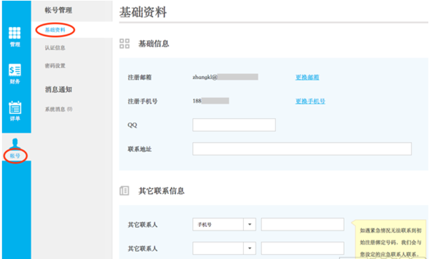Image resolution: width=429 pixels, height=259 pixels.
Task: Click the 帐号管理 heading
Action: tap(59, 11)
